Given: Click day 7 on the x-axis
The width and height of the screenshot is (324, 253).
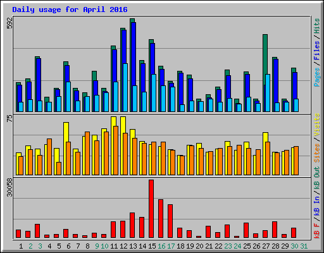Looking at the screenshot, I should point(78,246).
